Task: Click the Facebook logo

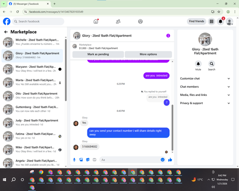Action: [x=7, y=21]
